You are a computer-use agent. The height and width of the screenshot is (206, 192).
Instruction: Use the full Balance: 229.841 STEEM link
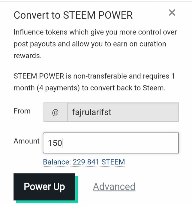coord(84,162)
